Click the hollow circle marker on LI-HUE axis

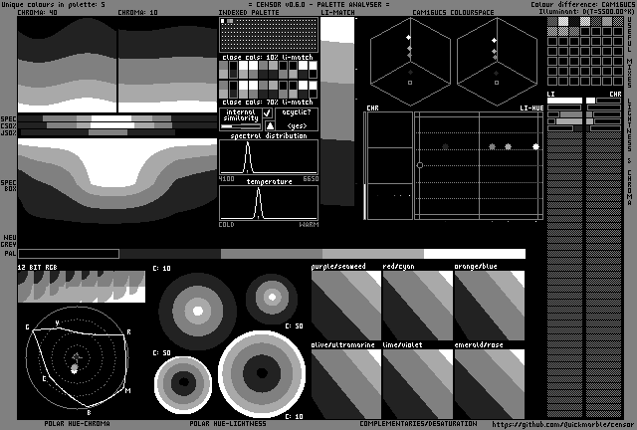(420, 164)
